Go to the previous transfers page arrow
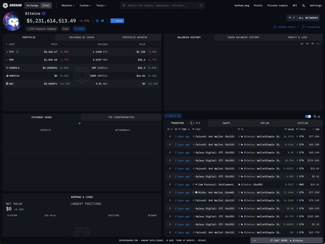Screen dimensions: 325x244 tap(187, 123)
